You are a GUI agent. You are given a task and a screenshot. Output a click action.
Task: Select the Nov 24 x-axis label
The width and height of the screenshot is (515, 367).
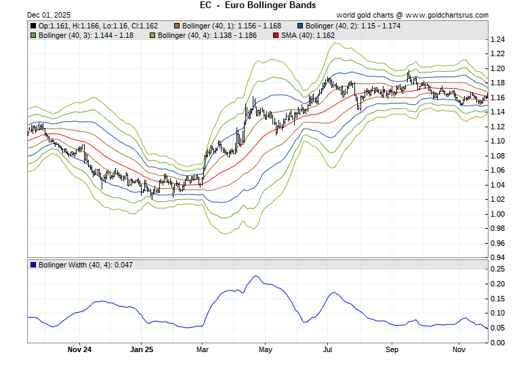(x=79, y=350)
